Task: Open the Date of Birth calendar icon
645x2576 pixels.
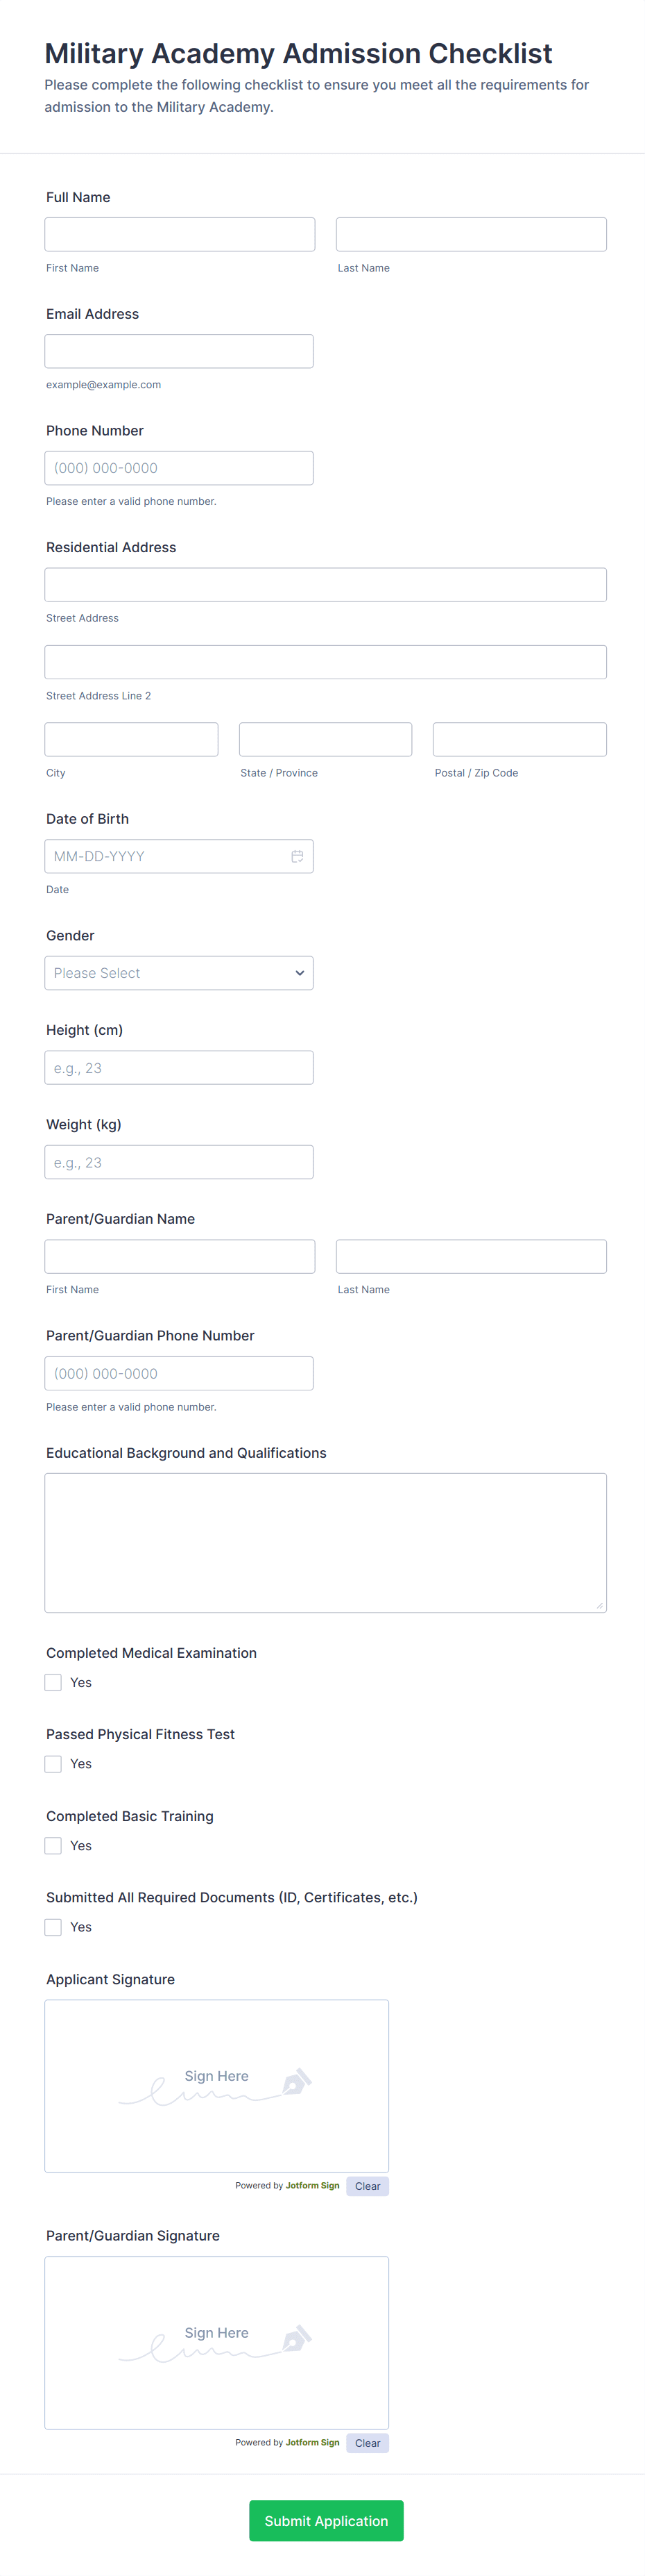Action: [x=298, y=855]
